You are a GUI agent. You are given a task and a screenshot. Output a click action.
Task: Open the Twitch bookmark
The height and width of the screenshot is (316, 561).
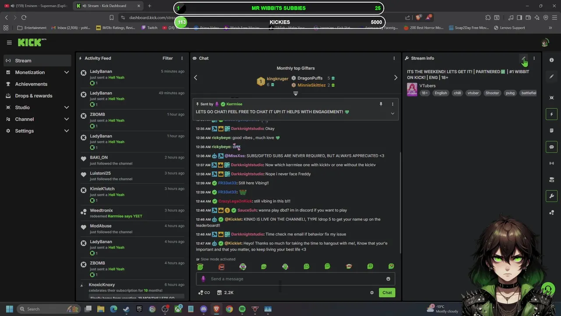point(149,28)
